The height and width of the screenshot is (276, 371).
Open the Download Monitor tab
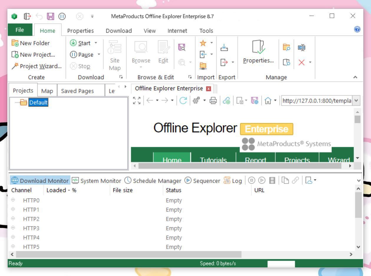[40, 181]
